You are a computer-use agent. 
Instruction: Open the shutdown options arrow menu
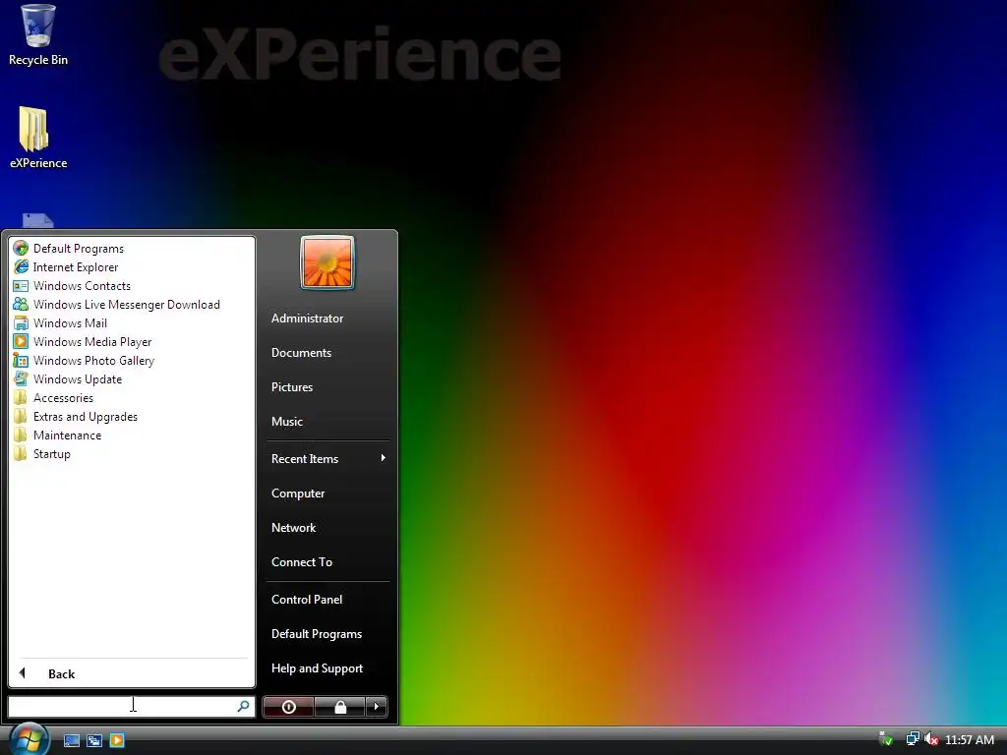pos(377,707)
